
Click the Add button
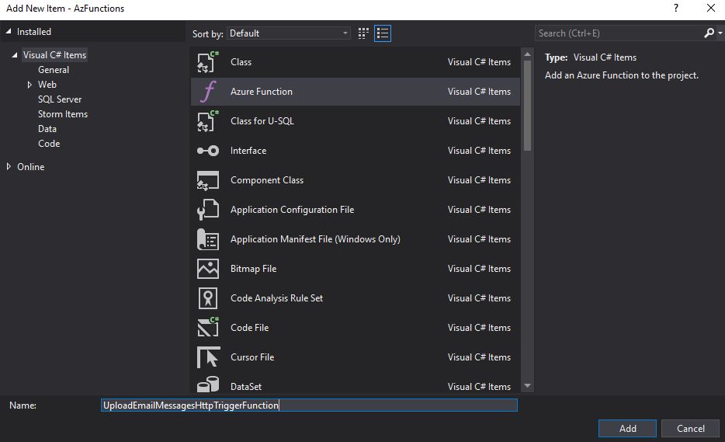click(x=627, y=429)
